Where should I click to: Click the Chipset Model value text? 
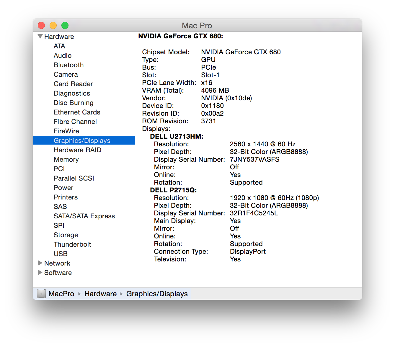click(241, 52)
